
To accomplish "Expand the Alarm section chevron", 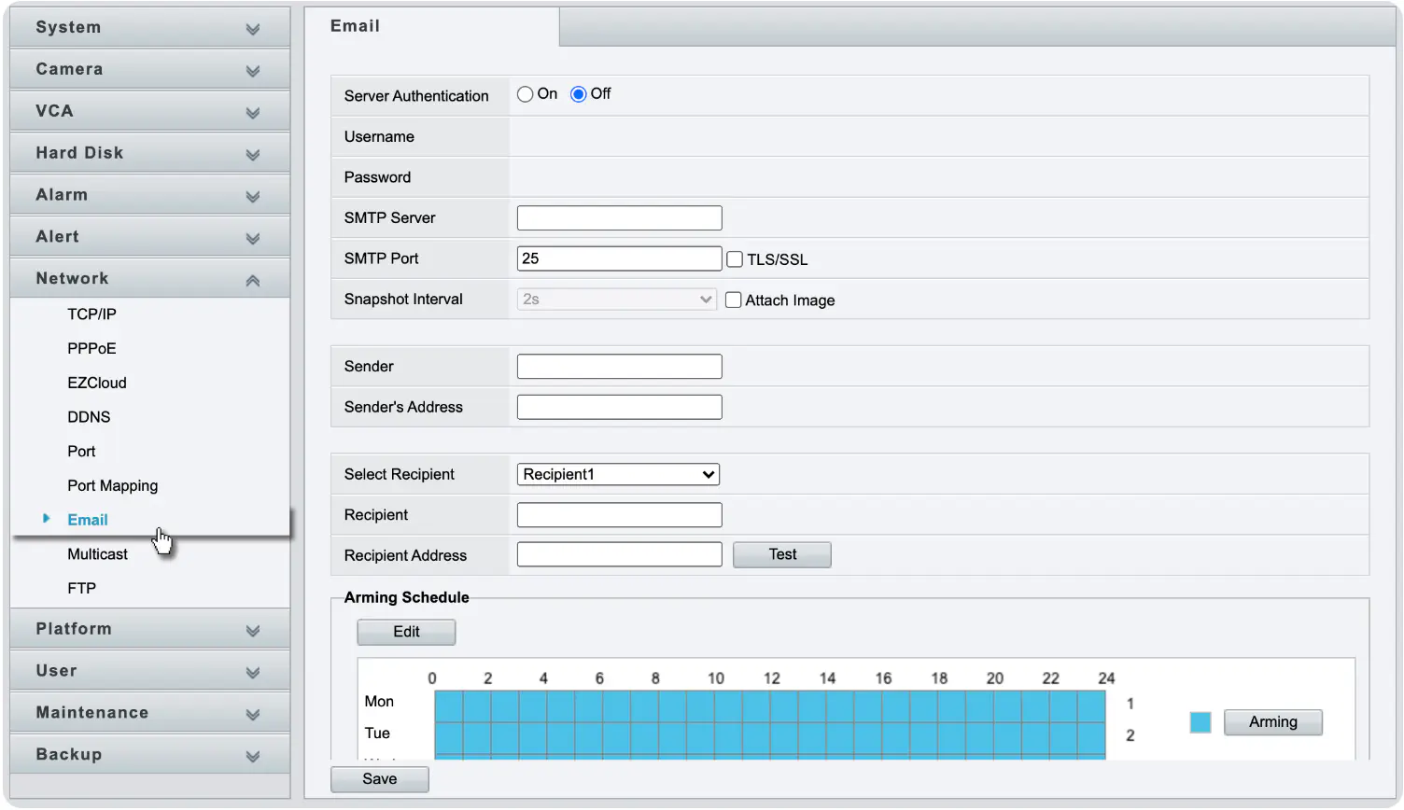I will pyautogui.click(x=252, y=197).
